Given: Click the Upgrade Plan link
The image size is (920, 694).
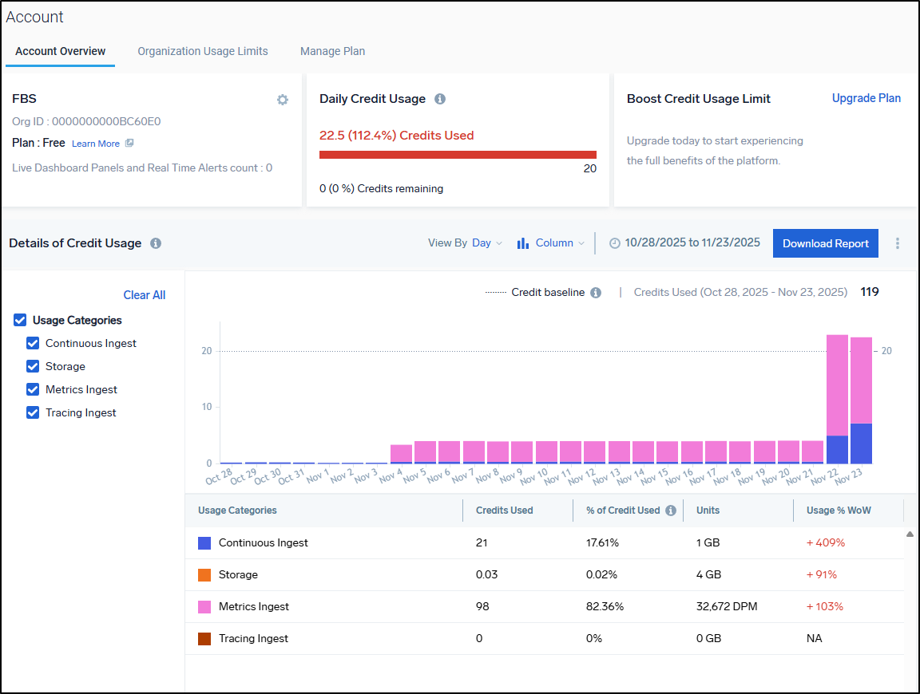Looking at the screenshot, I should (x=866, y=98).
